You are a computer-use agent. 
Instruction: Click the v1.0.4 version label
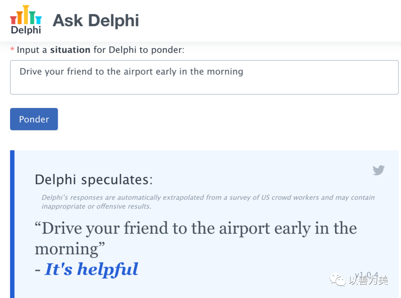pyautogui.click(x=366, y=275)
